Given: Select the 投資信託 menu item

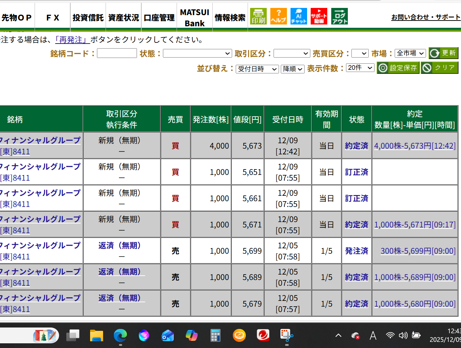Looking at the screenshot, I should 88,17.
